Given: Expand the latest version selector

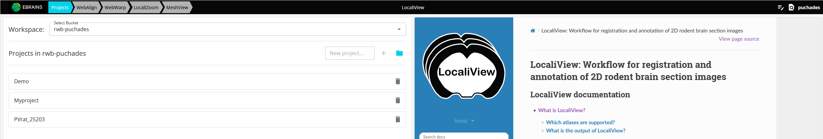Looking at the screenshot, I should pos(464,121).
